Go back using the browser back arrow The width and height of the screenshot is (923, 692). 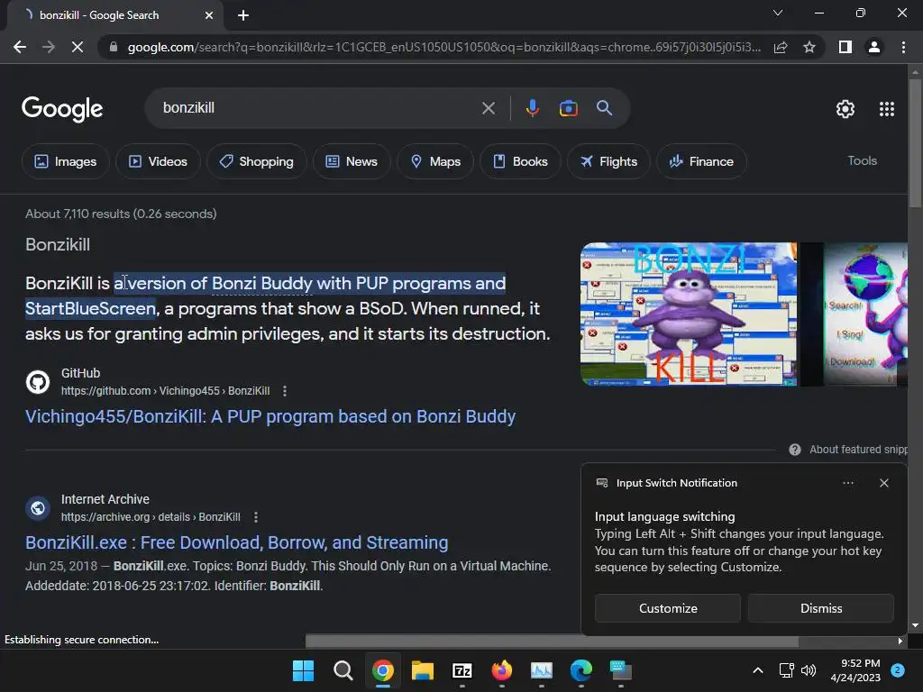(20, 47)
